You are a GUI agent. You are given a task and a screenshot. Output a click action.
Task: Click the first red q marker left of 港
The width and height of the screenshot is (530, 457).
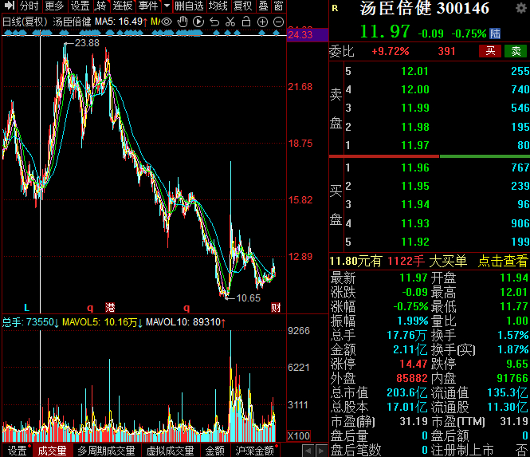click(90, 308)
